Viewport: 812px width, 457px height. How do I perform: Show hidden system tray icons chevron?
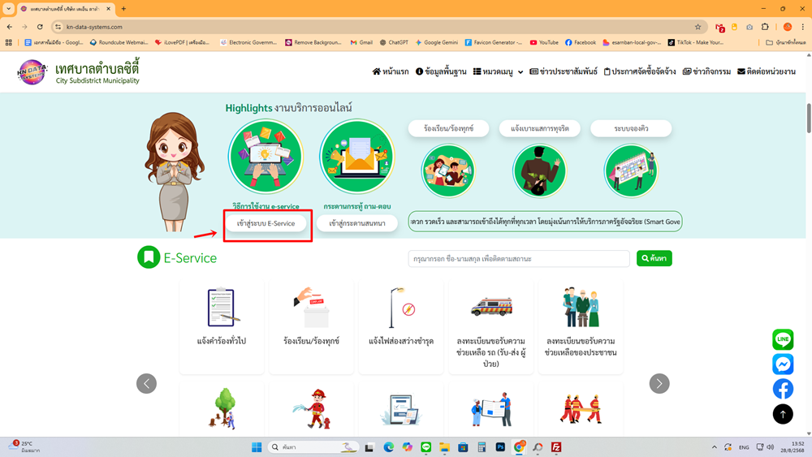(715, 447)
